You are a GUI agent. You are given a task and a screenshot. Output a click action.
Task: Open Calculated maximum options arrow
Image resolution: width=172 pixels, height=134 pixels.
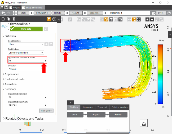[x=46, y=105]
